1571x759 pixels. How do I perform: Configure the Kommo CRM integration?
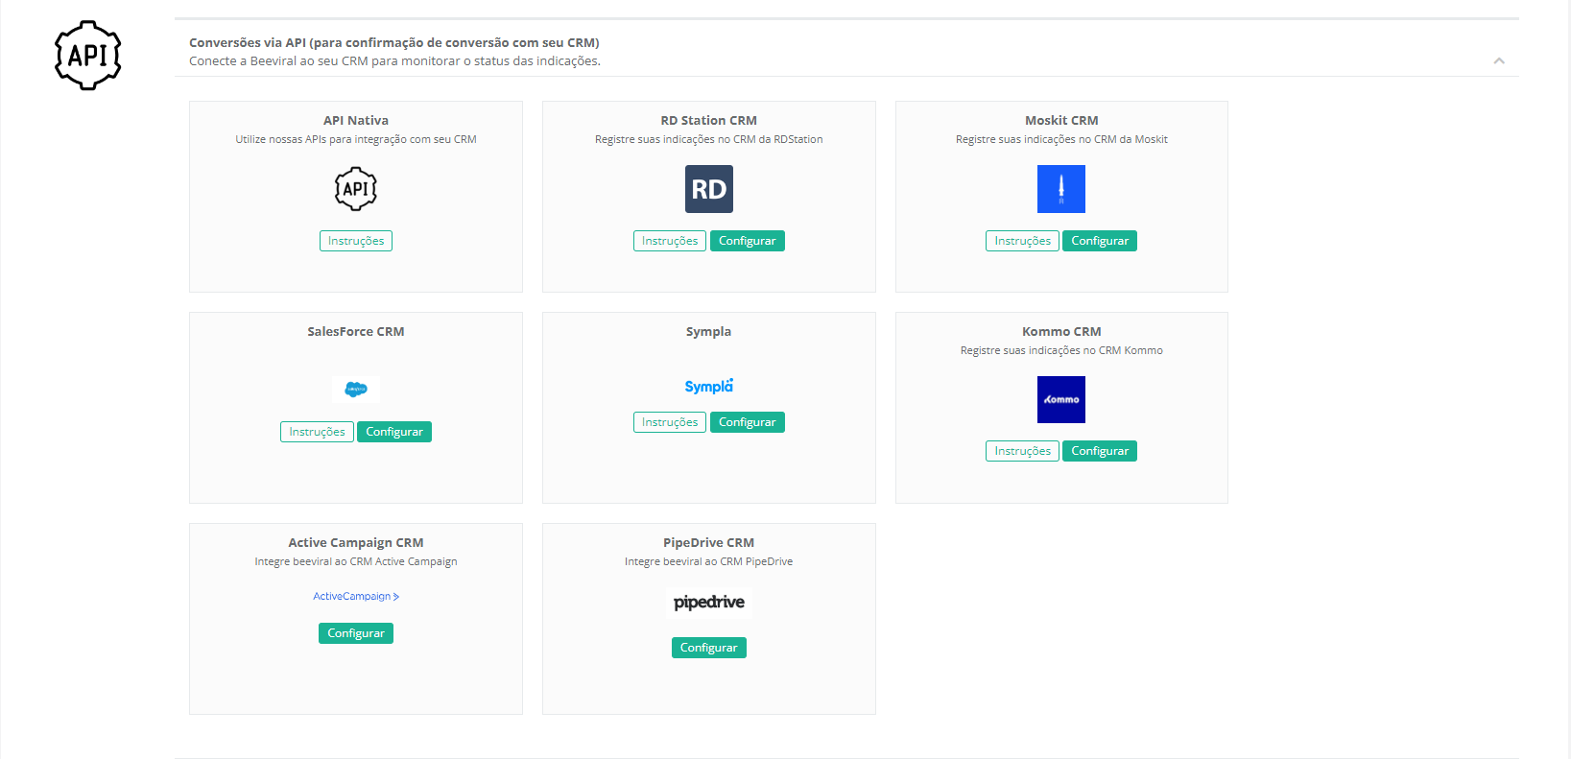(1100, 451)
